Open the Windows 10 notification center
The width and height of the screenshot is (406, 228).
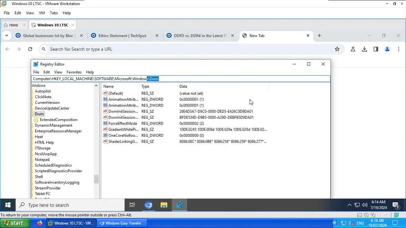pyautogui.click(x=396, y=205)
